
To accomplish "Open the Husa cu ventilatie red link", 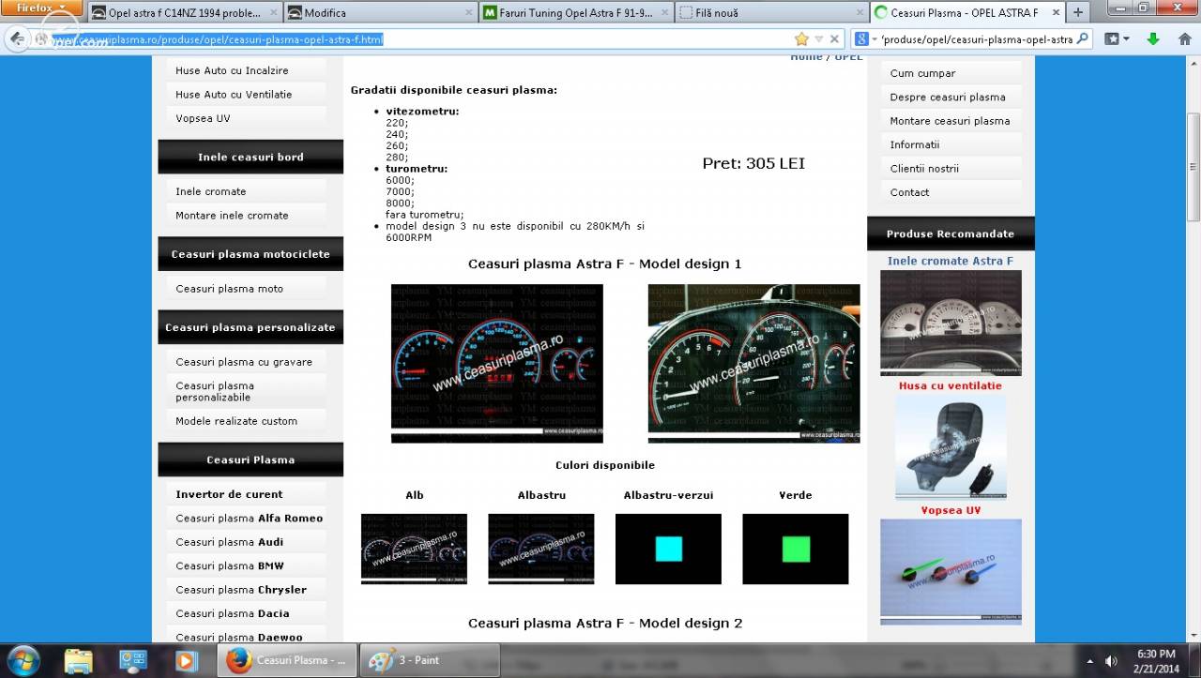I will pyautogui.click(x=950, y=385).
